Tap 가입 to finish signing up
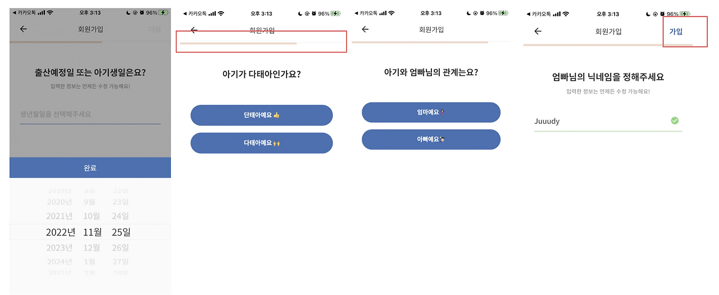This screenshot has height=295, width=719. 676,31
